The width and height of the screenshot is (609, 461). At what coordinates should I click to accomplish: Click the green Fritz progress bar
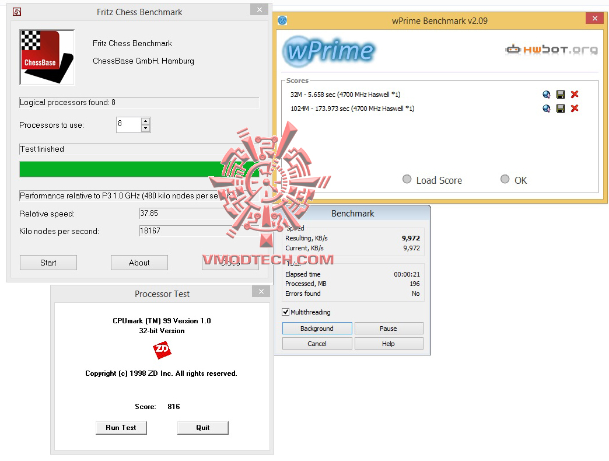point(139,169)
